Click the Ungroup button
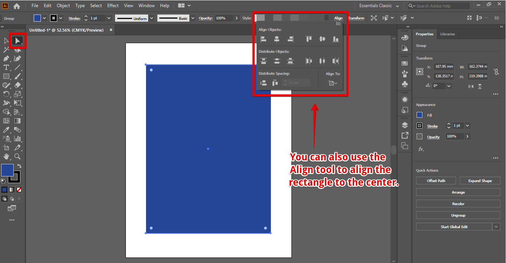 click(x=458, y=215)
